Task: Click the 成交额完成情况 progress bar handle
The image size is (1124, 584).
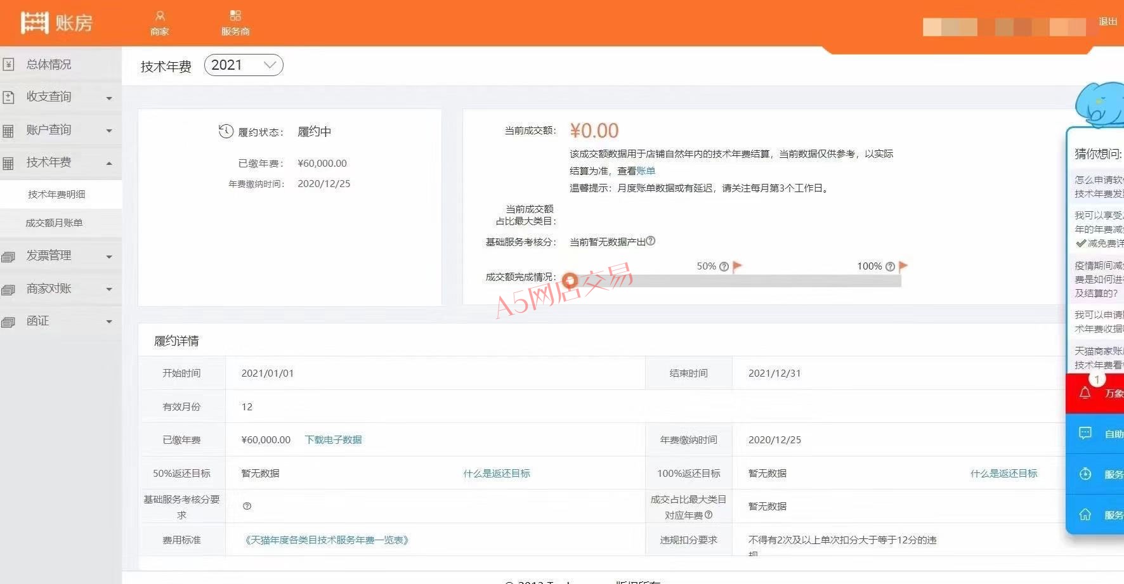Action: pos(570,280)
